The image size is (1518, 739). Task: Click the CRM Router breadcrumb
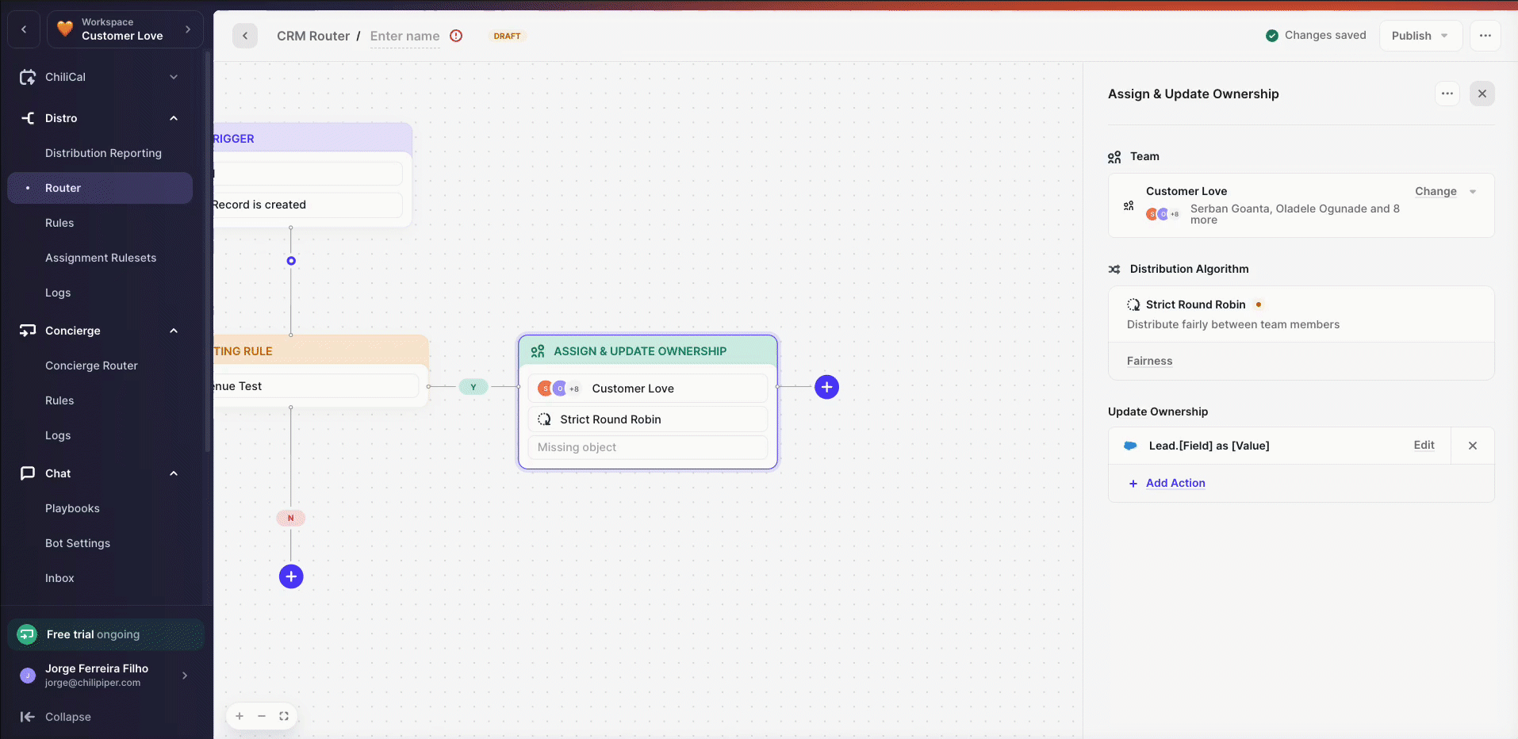313,36
